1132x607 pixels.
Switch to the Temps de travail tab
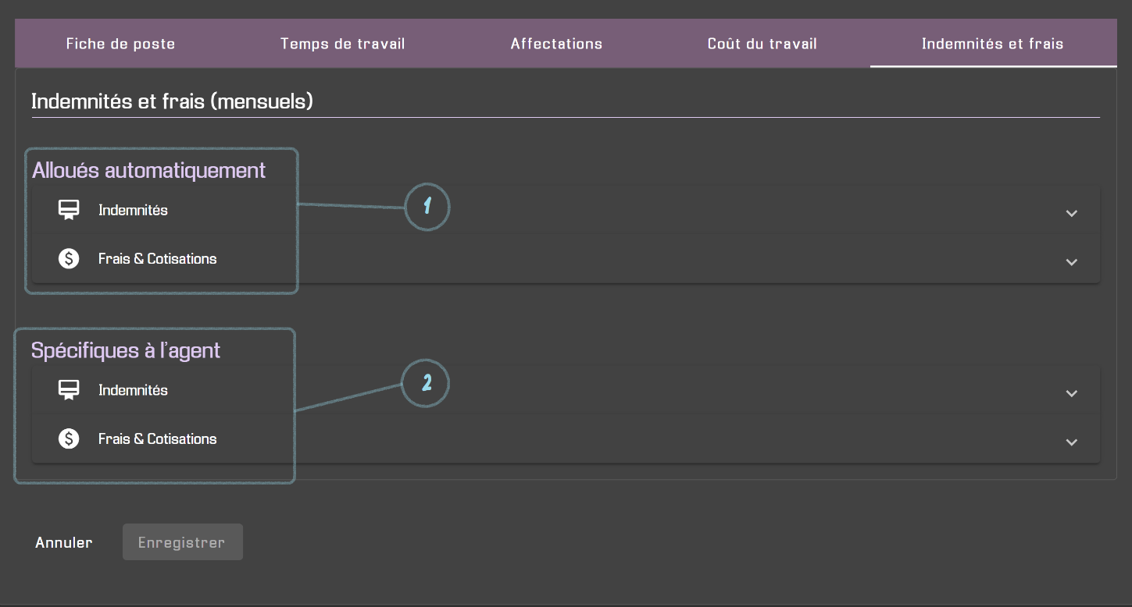pyautogui.click(x=342, y=44)
